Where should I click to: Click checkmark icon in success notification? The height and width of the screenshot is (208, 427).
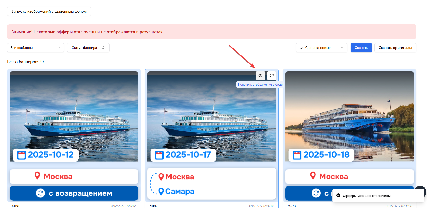pos(338,196)
